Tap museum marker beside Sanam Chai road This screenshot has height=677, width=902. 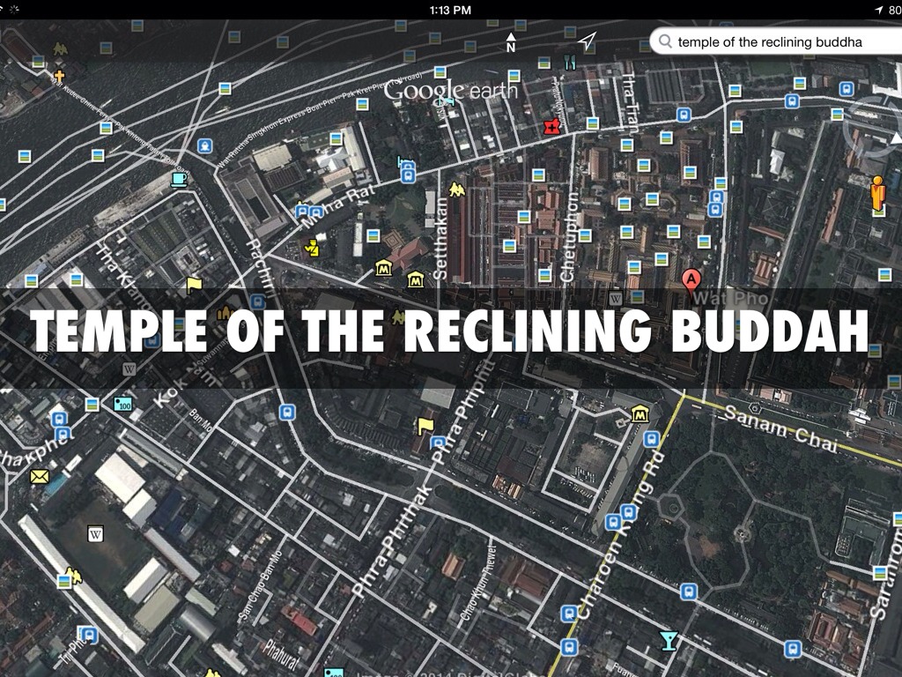click(640, 413)
